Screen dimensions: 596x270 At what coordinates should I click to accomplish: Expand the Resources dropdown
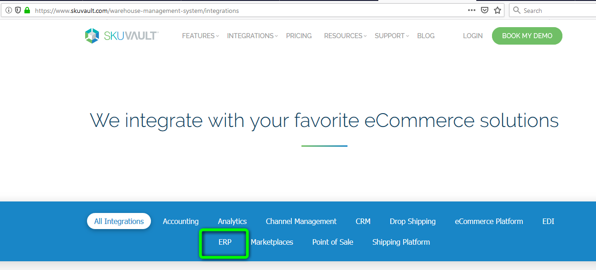(x=345, y=36)
